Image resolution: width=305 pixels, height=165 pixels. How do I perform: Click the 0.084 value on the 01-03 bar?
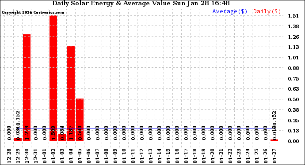(62, 133)
